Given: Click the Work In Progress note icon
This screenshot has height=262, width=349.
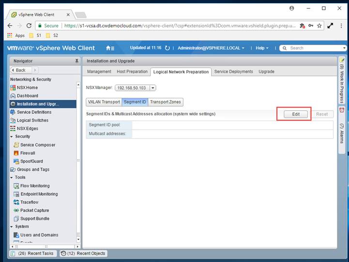Looking at the screenshot, I should pyautogui.click(x=342, y=60).
